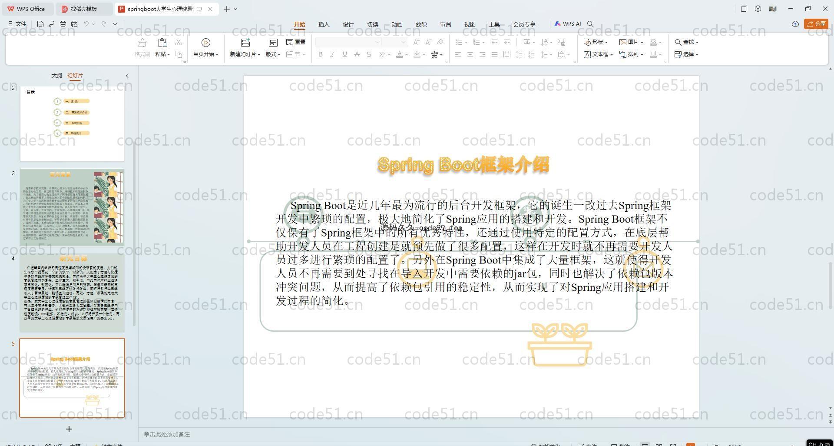Image resolution: width=834 pixels, height=446 pixels.
Task: Switch to Outline (大纲) panel view
Action: click(x=56, y=76)
